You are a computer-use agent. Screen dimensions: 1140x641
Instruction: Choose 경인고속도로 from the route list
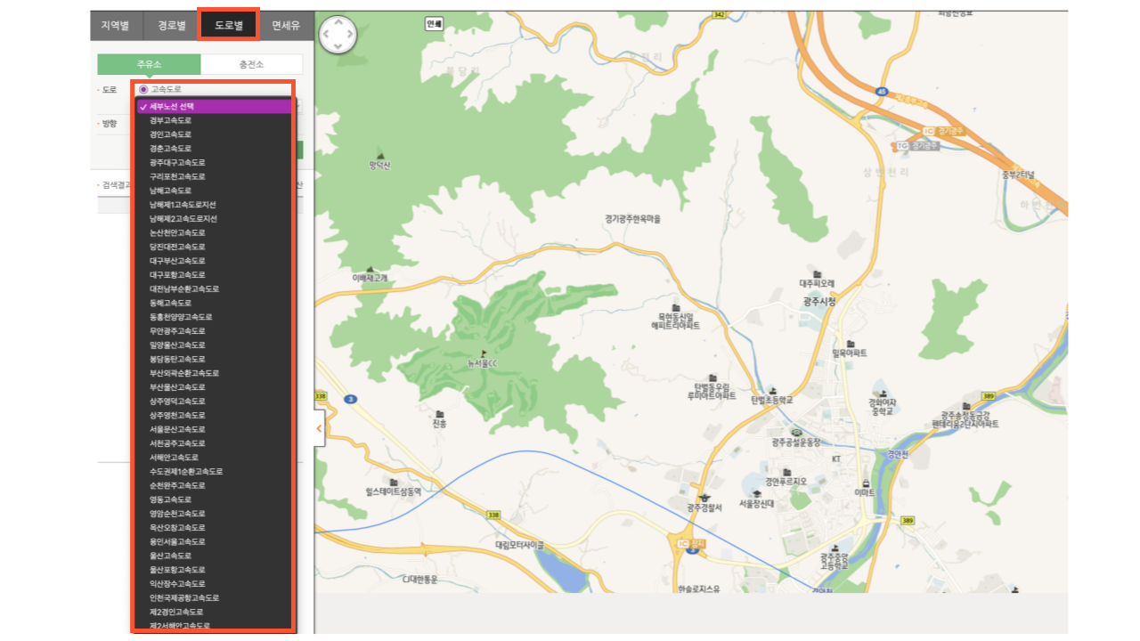(x=214, y=134)
